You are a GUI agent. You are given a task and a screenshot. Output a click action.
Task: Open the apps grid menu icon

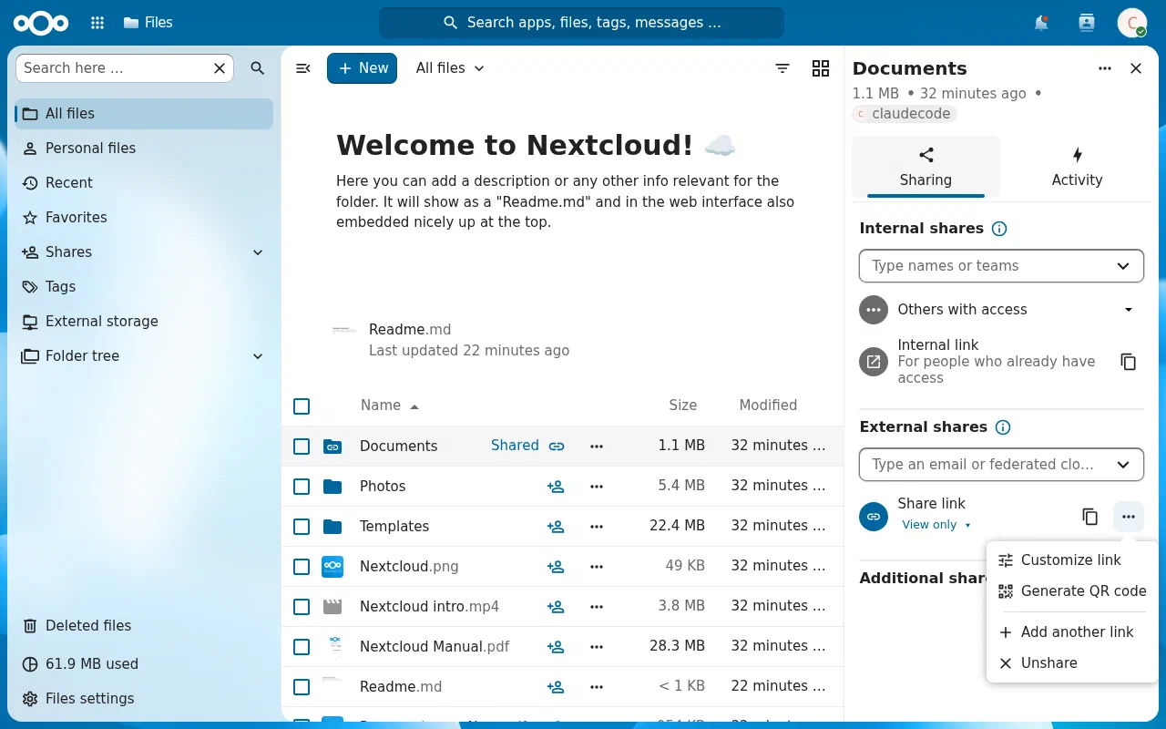(97, 23)
